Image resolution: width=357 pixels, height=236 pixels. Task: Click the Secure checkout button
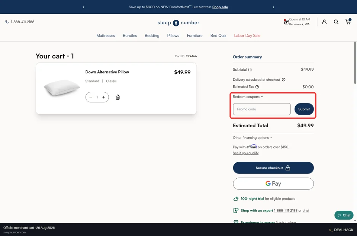tap(273, 168)
